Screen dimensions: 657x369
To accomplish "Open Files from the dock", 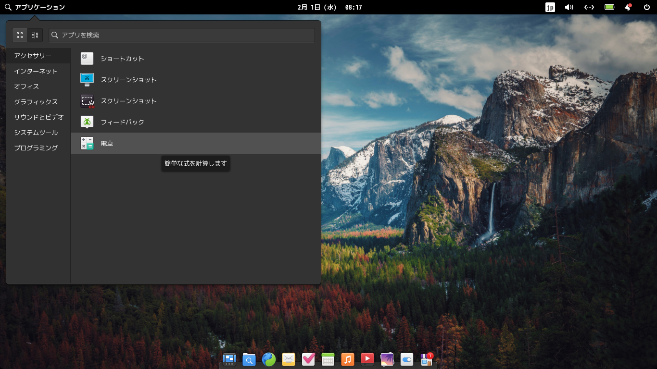I will pos(249,359).
